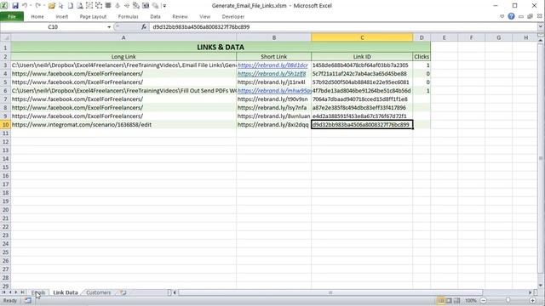Jump to the first sheet tab arrow

(3, 292)
